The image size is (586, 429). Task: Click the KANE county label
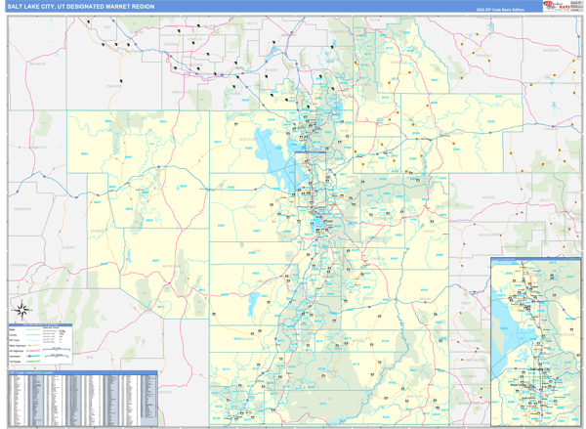tap(303, 407)
